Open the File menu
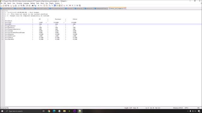The width and height of the screenshot is (202, 113). (x=1, y=3)
